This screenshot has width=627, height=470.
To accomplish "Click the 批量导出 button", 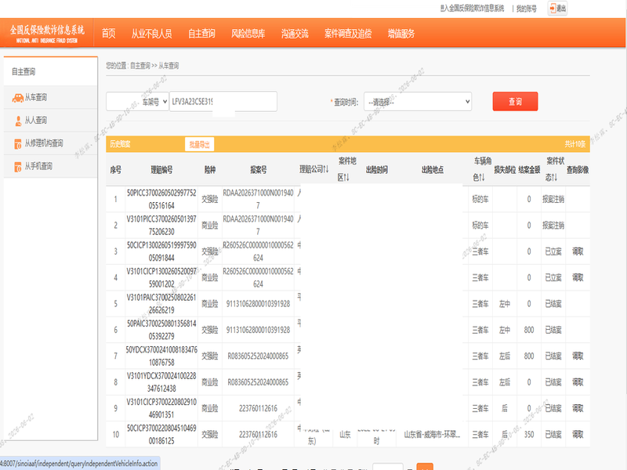I will [x=200, y=144].
